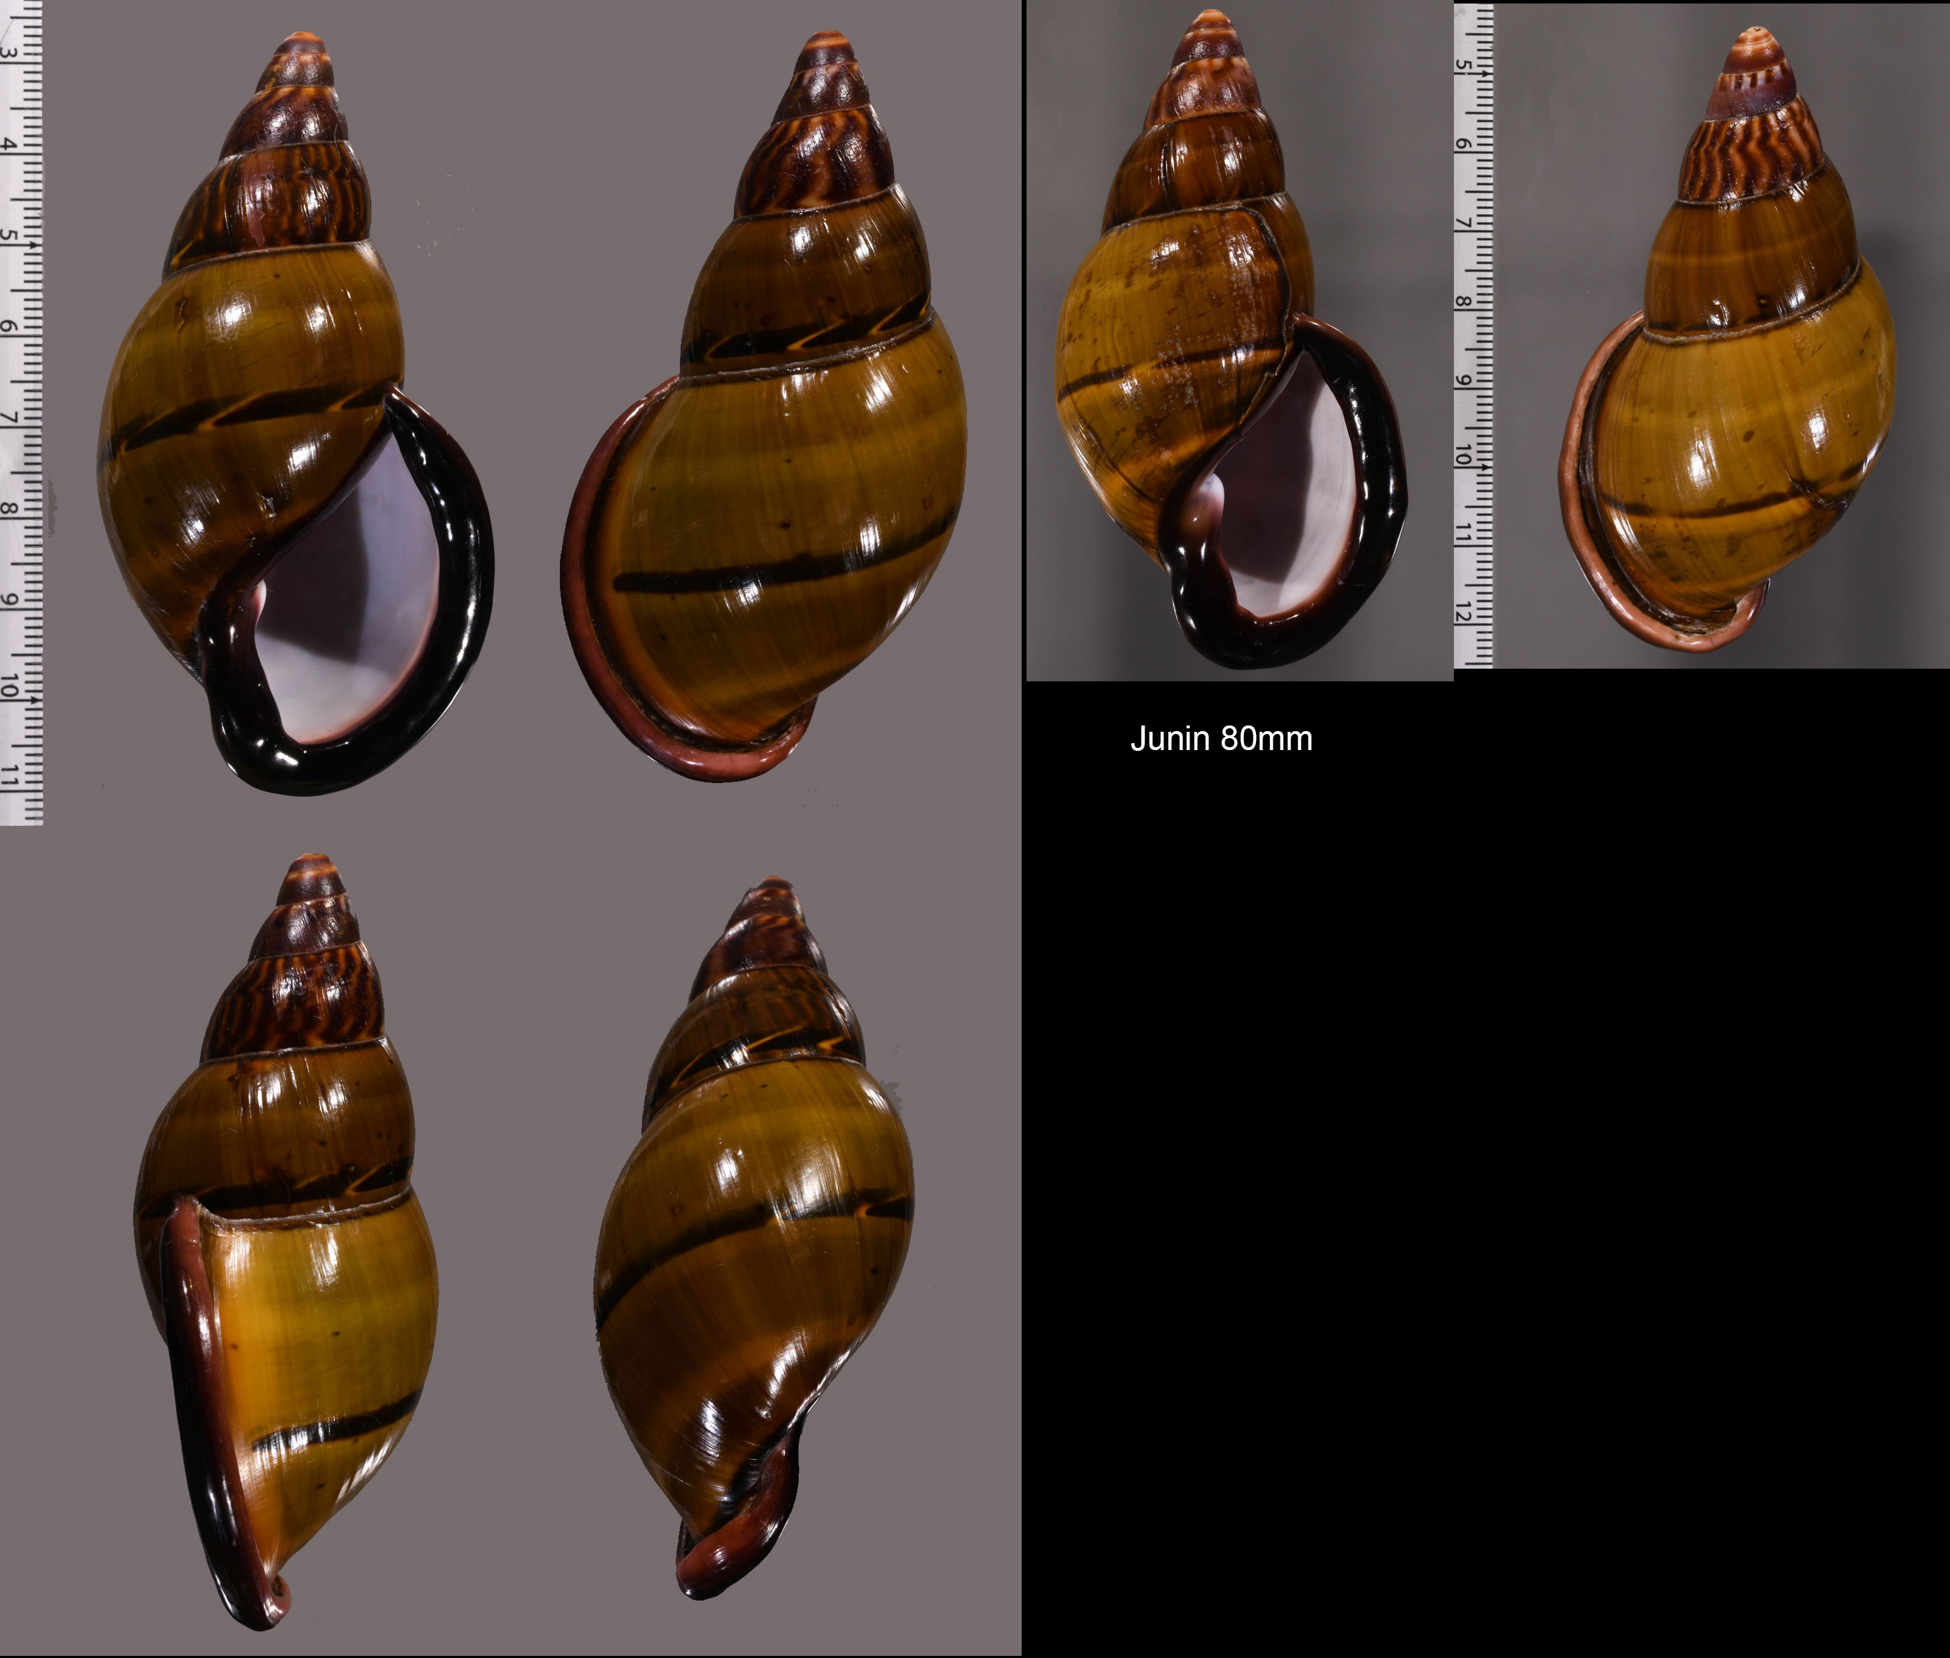Select the glossy shell showing its black-lipped aperture
Viewport: 1950px width, 1658px height.
[295, 413]
